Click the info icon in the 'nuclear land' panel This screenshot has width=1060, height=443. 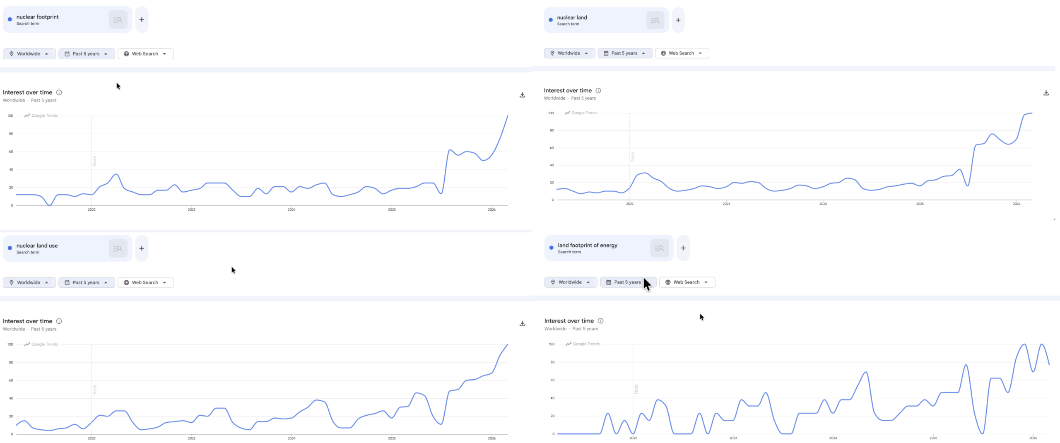(598, 91)
